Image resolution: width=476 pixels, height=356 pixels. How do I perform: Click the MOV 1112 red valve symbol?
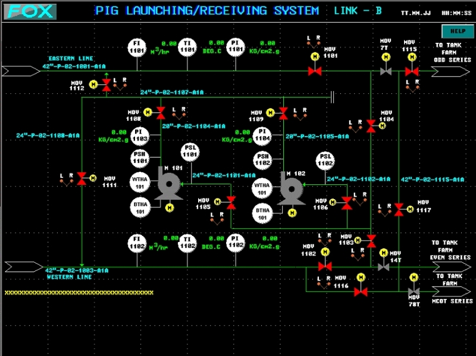(107, 85)
